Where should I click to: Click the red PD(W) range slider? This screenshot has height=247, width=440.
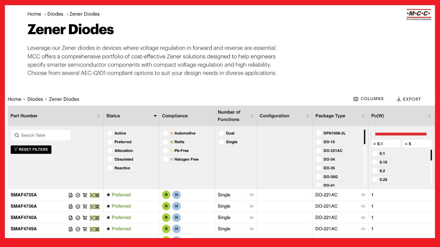pos(400,134)
